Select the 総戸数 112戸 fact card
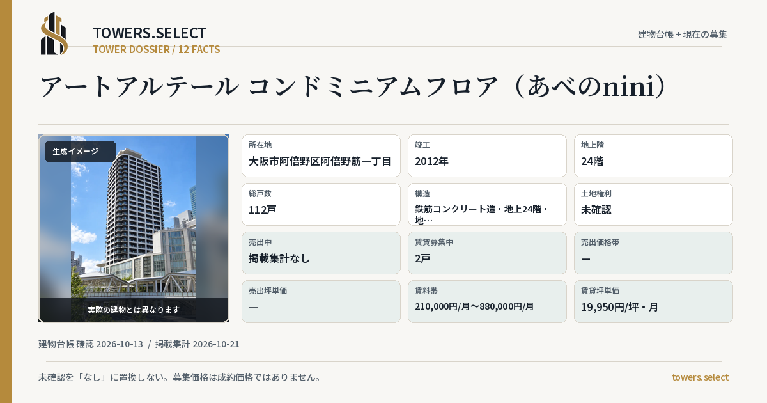This screenshot has height=403, width=767. (321, 204)
